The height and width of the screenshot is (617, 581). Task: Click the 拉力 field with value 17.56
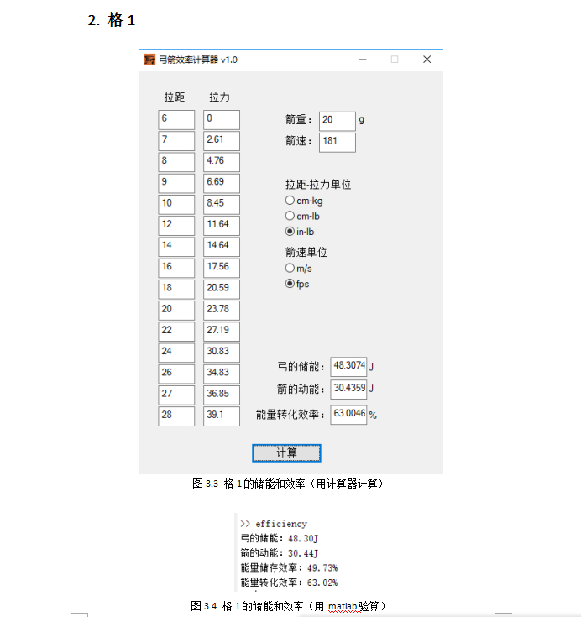tap(222, 269)
